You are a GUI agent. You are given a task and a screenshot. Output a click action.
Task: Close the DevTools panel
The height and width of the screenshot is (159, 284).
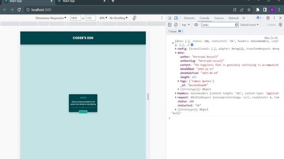pyautogui.click(x=280, y=18)
